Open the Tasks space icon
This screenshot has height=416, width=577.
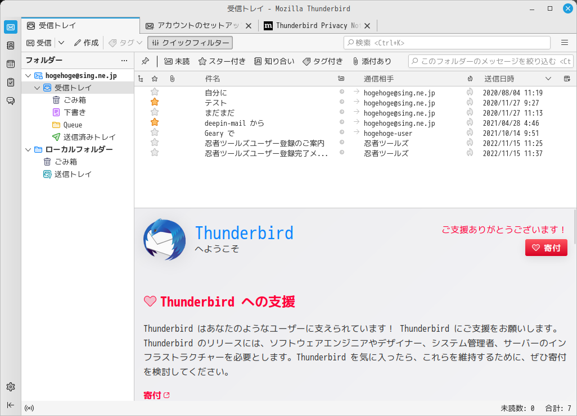11,83
